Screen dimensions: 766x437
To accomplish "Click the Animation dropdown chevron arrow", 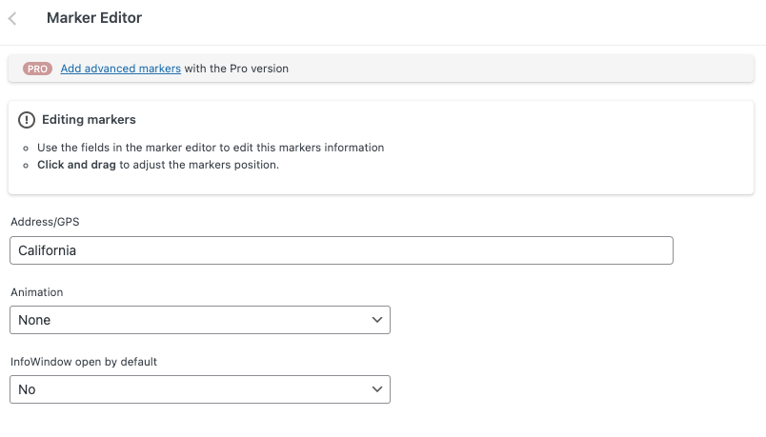I will [376, 320].
